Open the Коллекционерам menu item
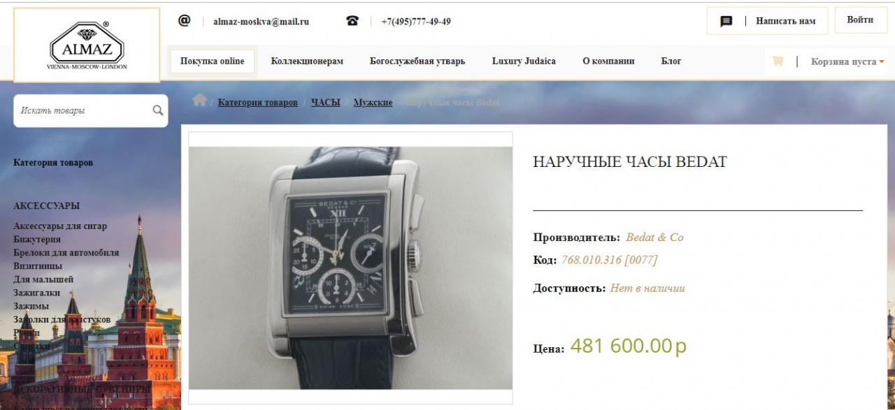 point(307,61)
